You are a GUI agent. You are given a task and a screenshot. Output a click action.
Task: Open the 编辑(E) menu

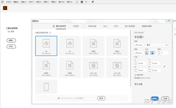pyautogui.click(x=16, y=2)
